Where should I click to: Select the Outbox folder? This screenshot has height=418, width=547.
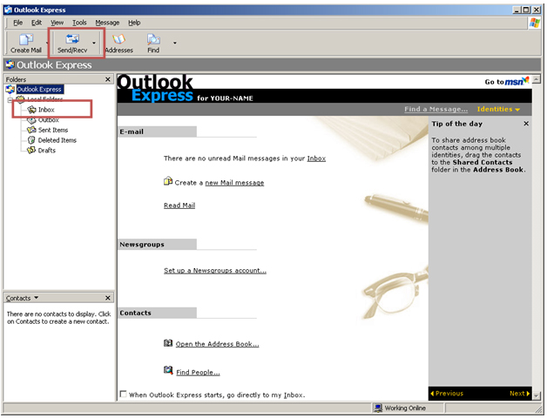pos(49,120)
